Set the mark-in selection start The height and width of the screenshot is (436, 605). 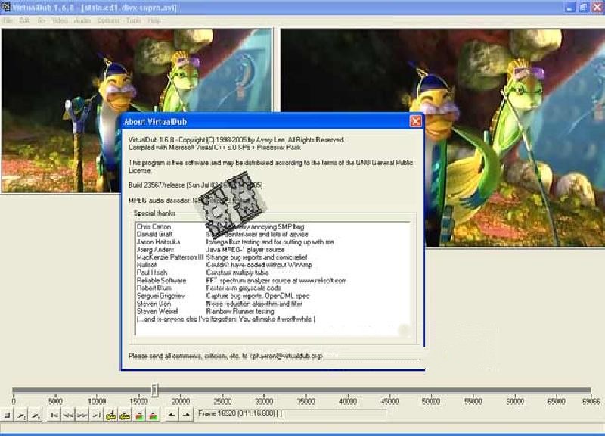(171, 415)
